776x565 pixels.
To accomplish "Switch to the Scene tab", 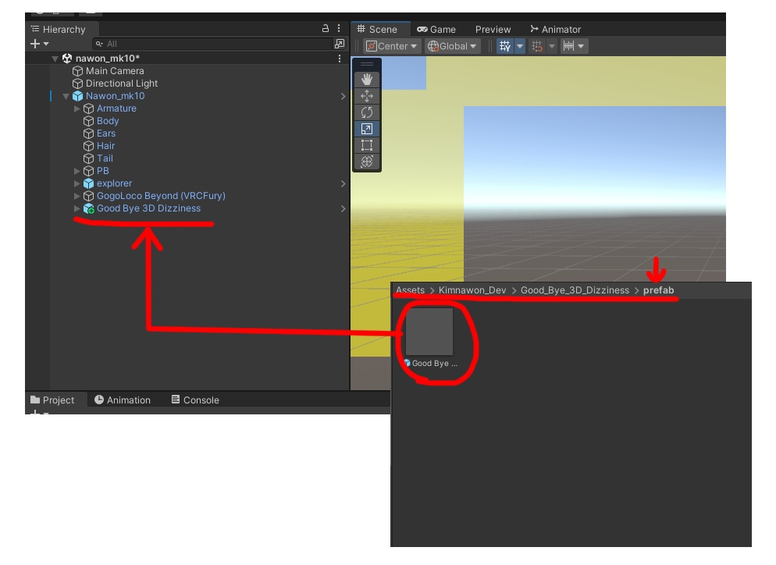I will point(380,29).
